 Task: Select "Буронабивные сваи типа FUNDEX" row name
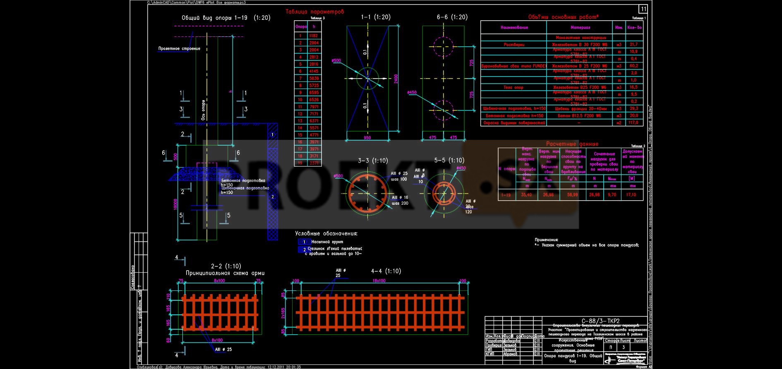pyautogui.click(x=514, y=66)
